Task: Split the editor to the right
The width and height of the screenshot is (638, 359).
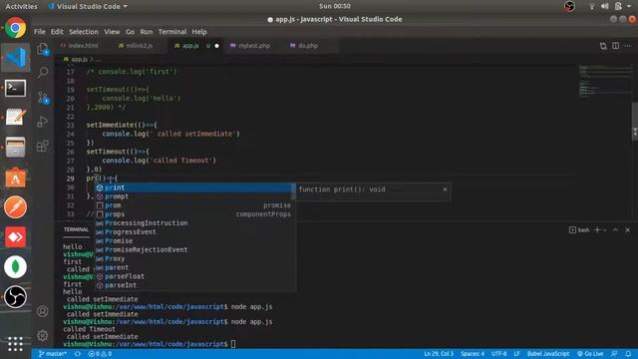Action: coord(616,46)
